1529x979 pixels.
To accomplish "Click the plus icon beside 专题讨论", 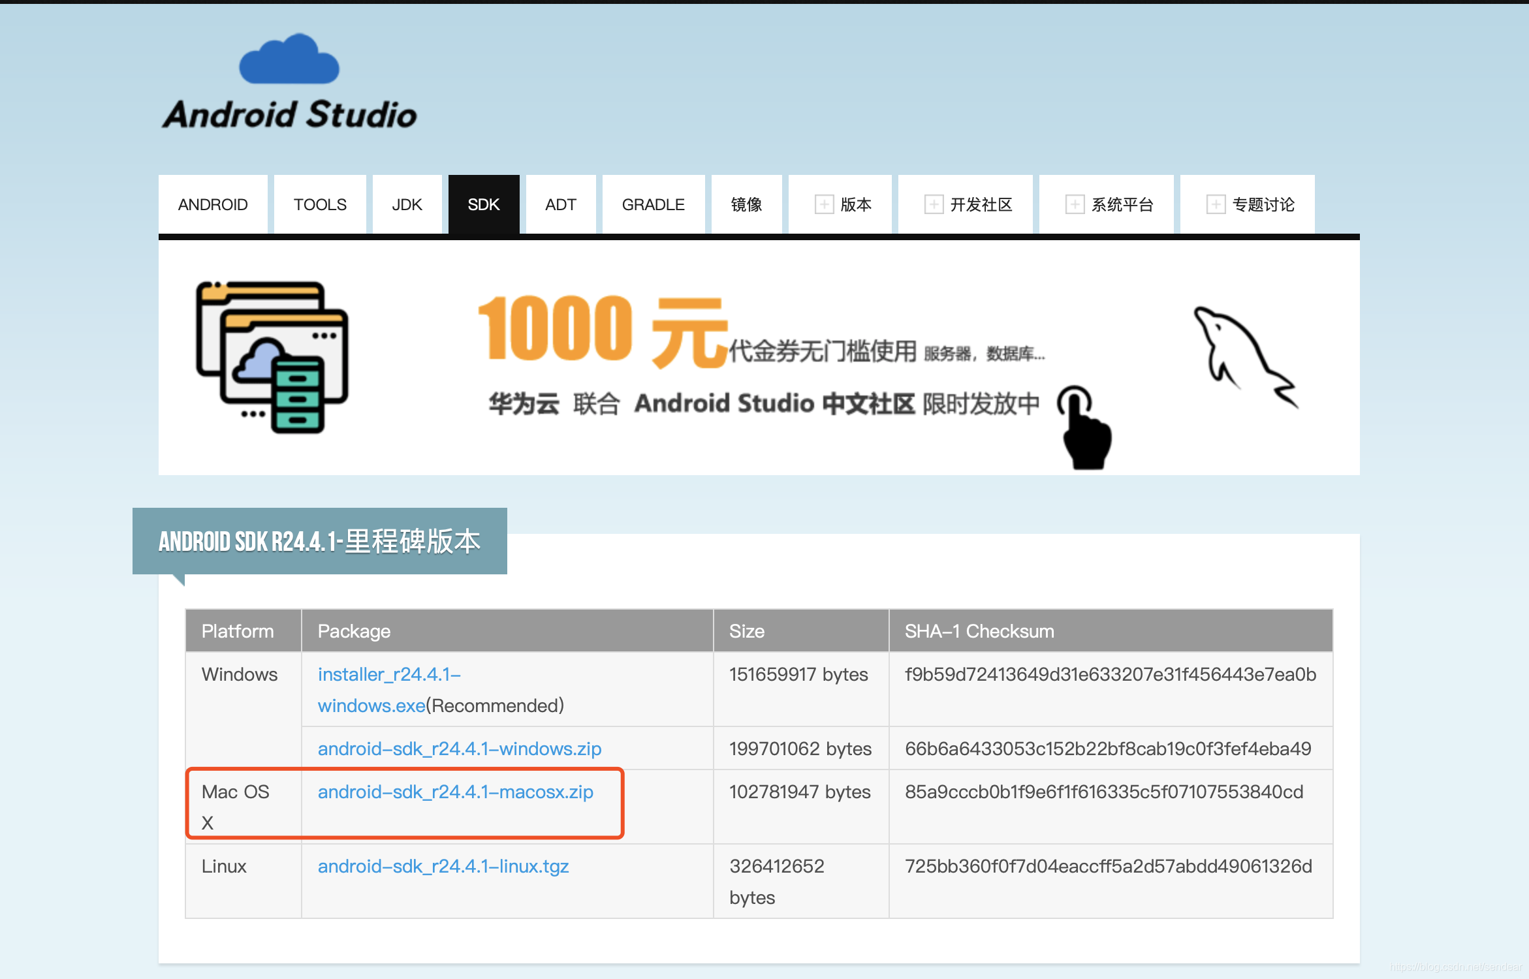I will [x=1216, y=204].
